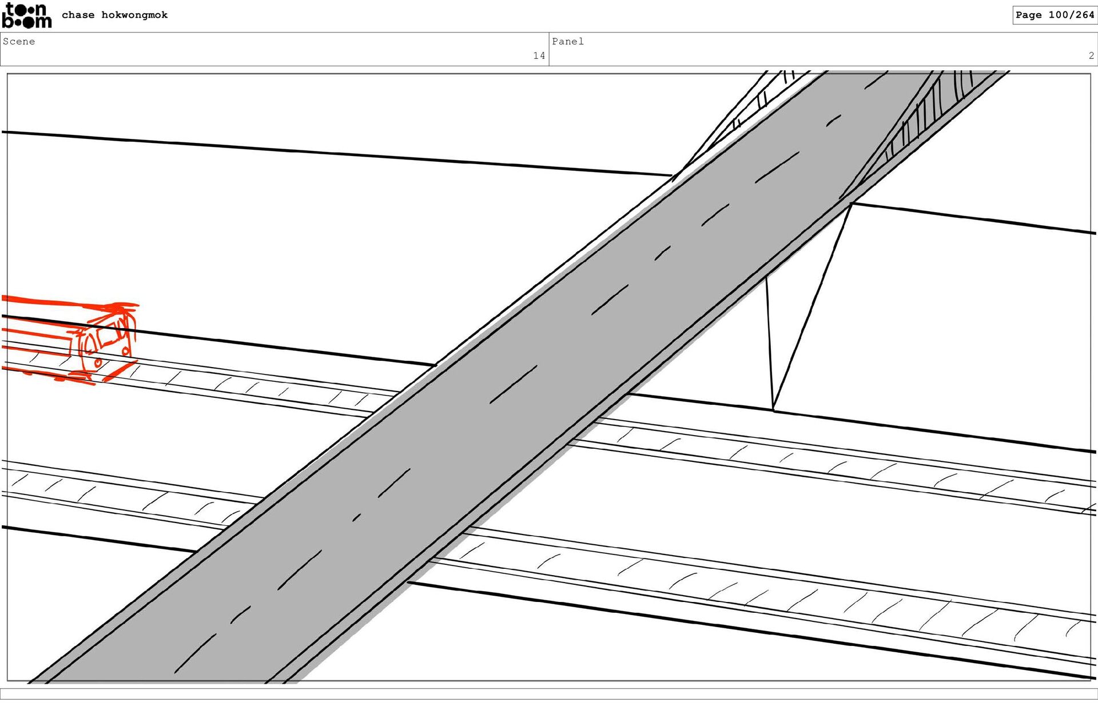Click the railway track at lower left

[114, 497]
